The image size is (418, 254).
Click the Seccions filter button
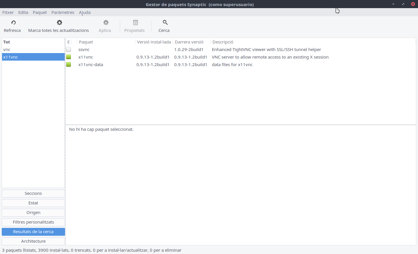point(33,193)
